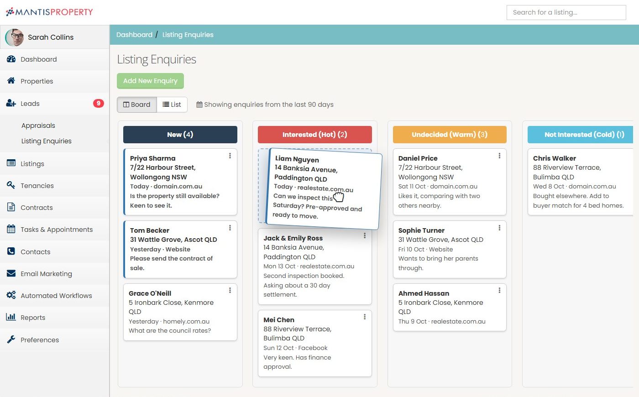Open options menu on Mei Chen card
Viewport: 639px width, 397px height.
coord(364,317)
